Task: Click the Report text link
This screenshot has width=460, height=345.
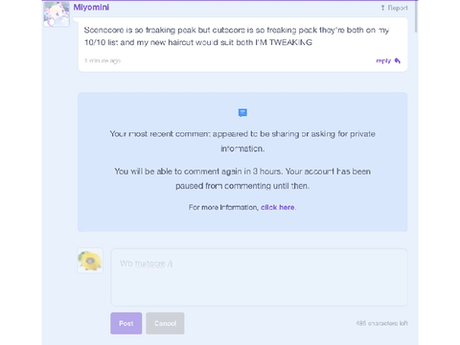Action: point(398,8)
